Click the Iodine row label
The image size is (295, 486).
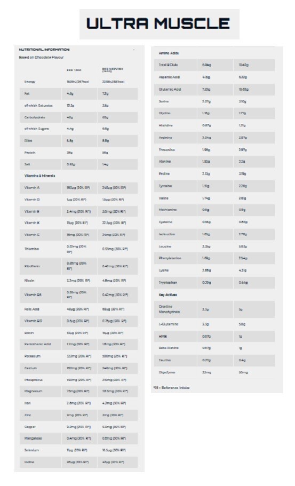(29, 462)
